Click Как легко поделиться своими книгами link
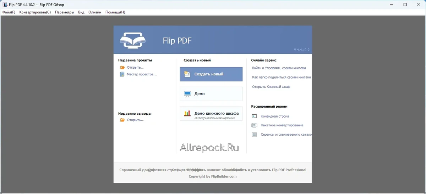Image resolution: width=426 pixels, height=194 pixels. (282, 77)
